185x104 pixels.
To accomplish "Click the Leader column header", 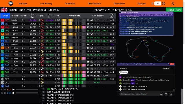I will tap(15, 16).
